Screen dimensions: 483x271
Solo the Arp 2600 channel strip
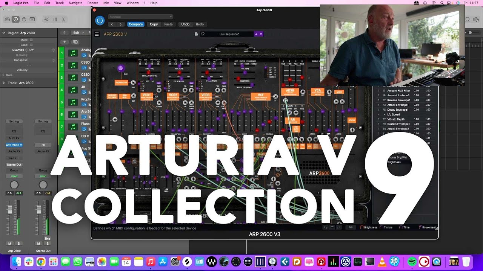tap(18, 244)
